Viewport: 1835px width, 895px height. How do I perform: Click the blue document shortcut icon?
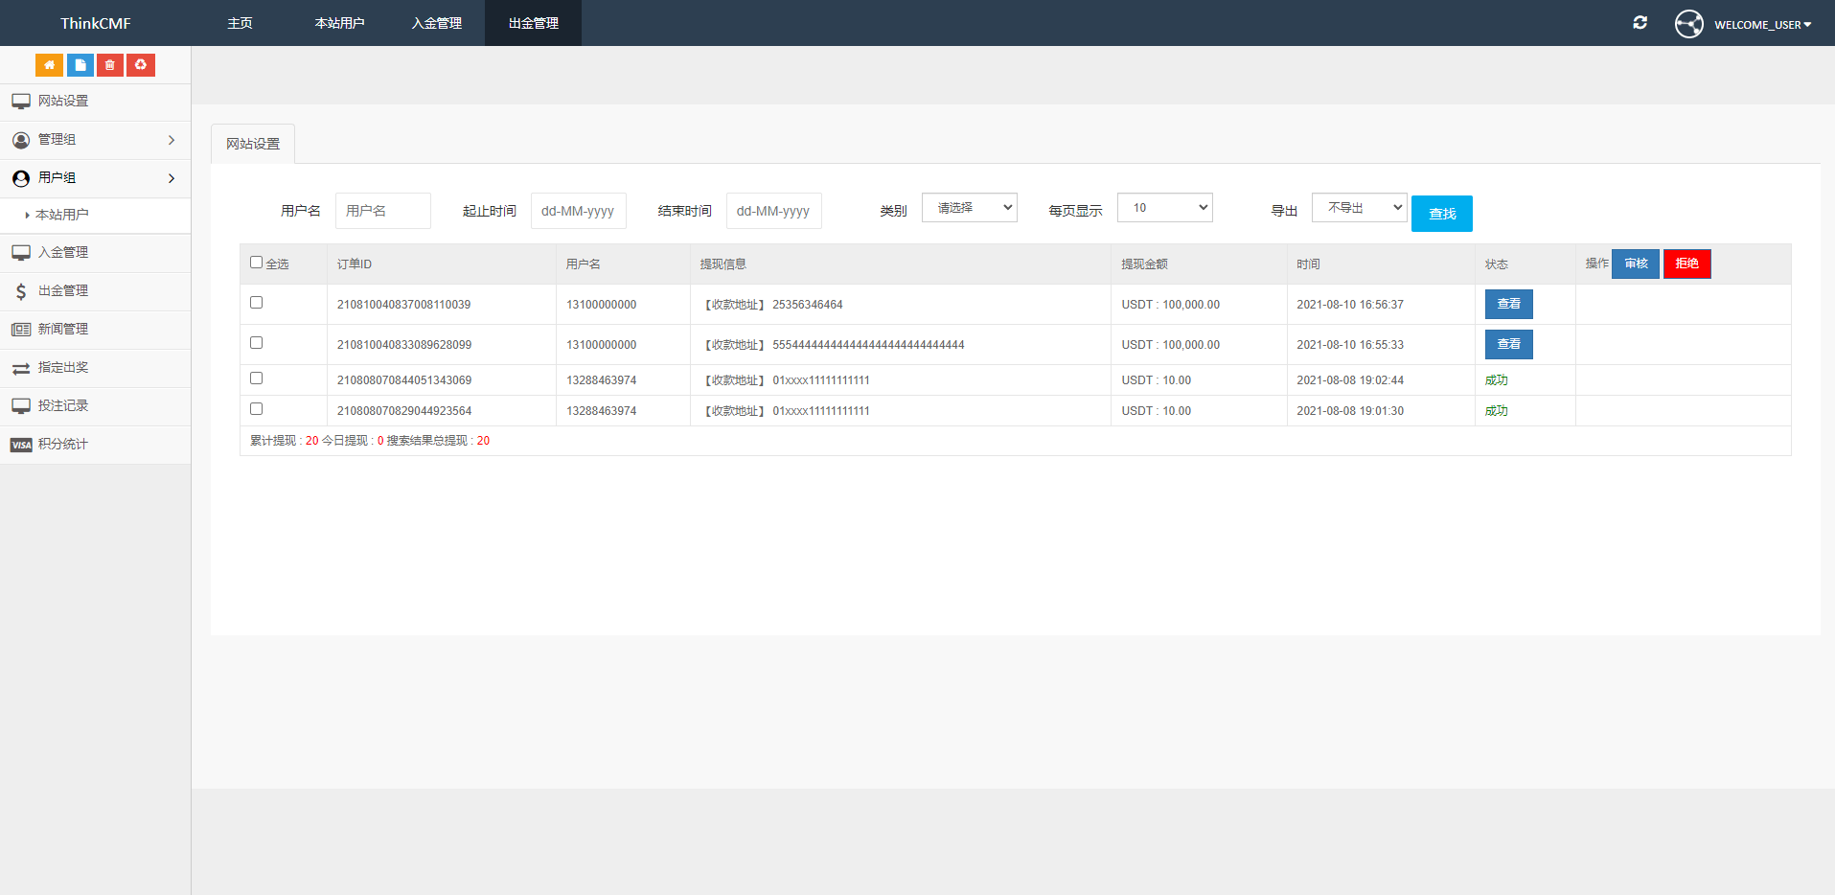80,65
